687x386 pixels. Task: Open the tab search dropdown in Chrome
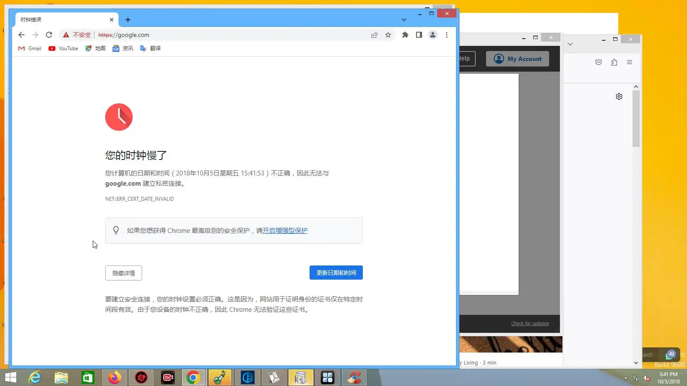coord(404,20)
